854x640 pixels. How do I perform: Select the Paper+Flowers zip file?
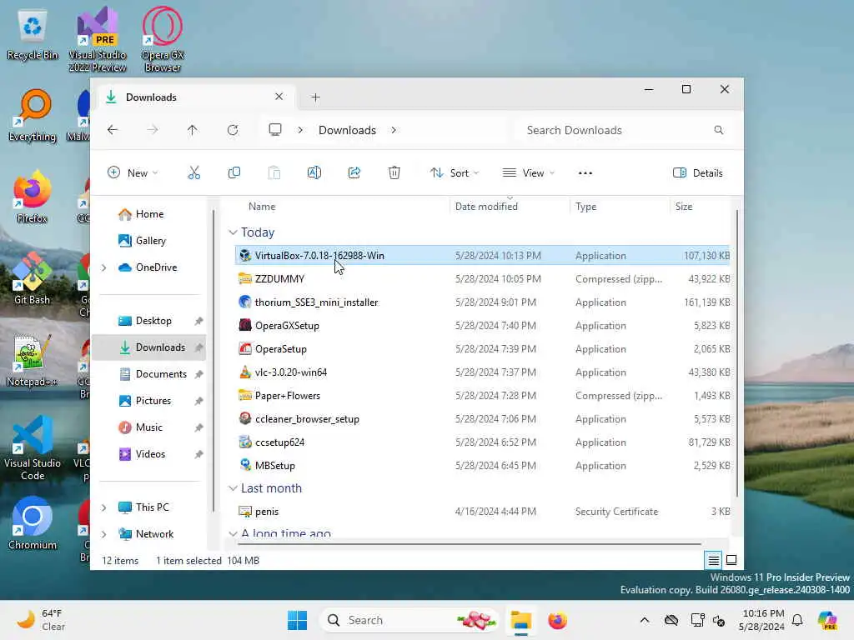482,396
